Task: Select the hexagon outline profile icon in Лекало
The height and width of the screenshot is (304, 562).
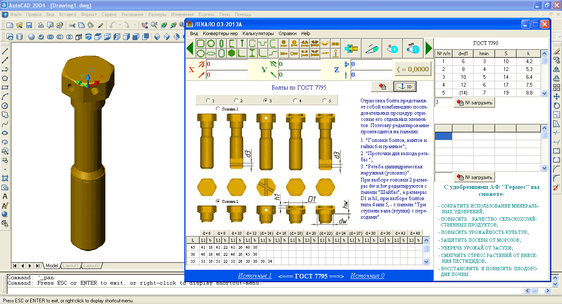Action: (200, 53)
